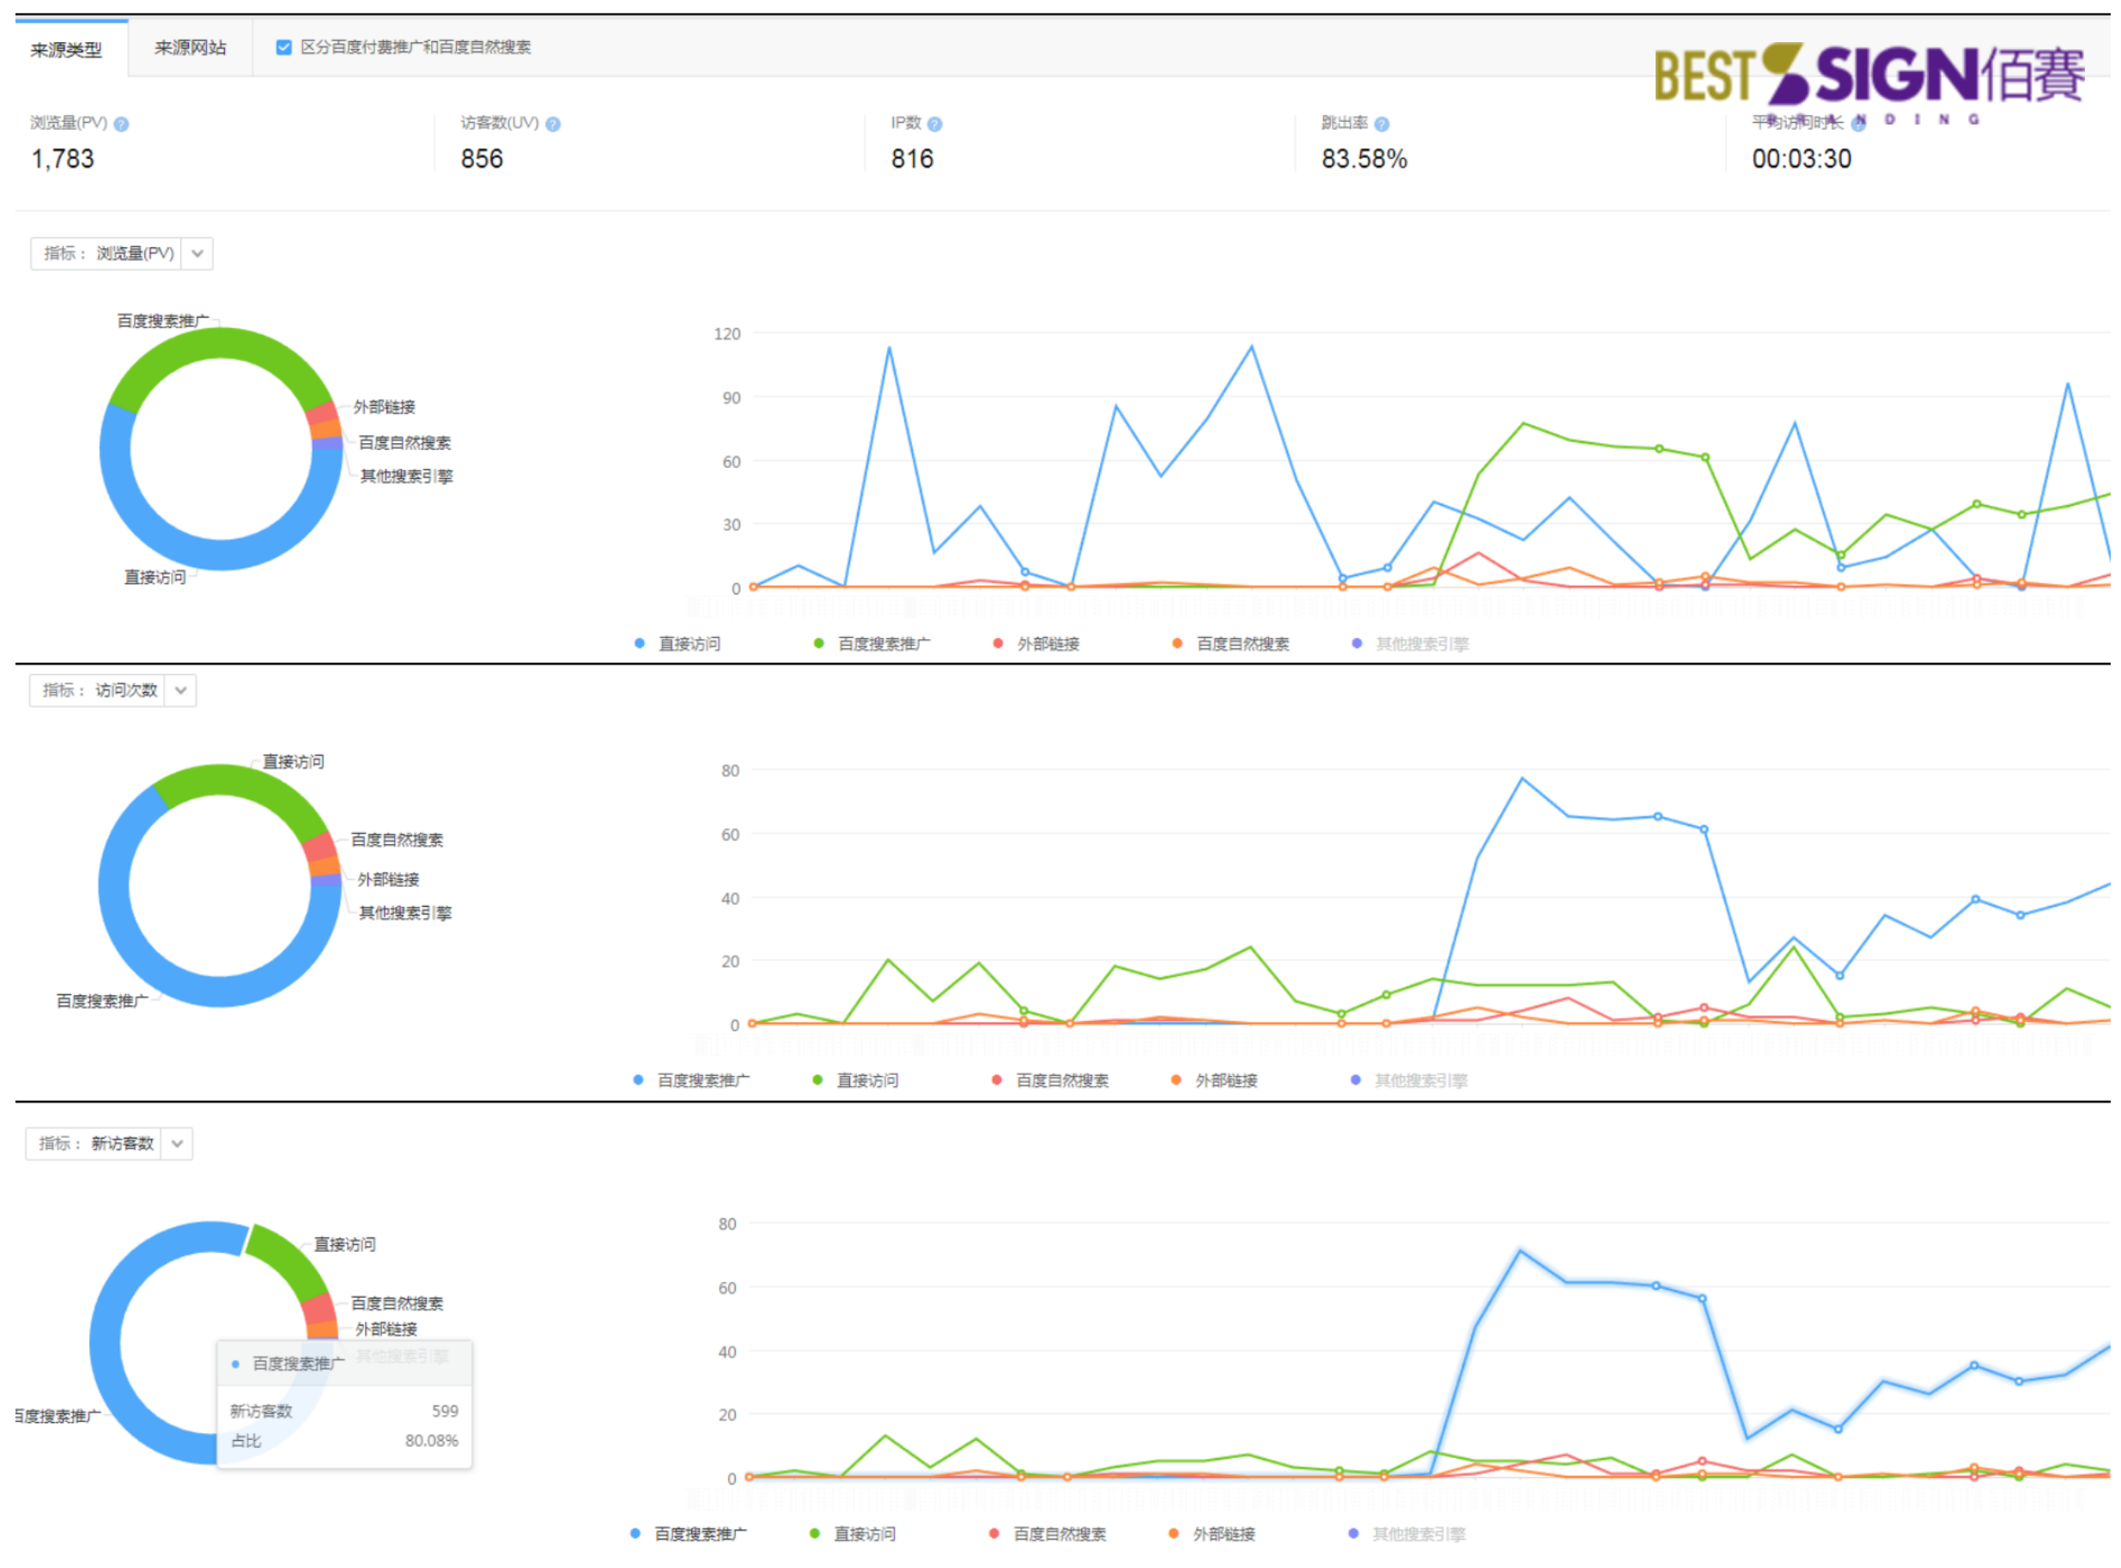
Task: Click 百度搜索推广 label above PV donut
Action: pos(164,322)
